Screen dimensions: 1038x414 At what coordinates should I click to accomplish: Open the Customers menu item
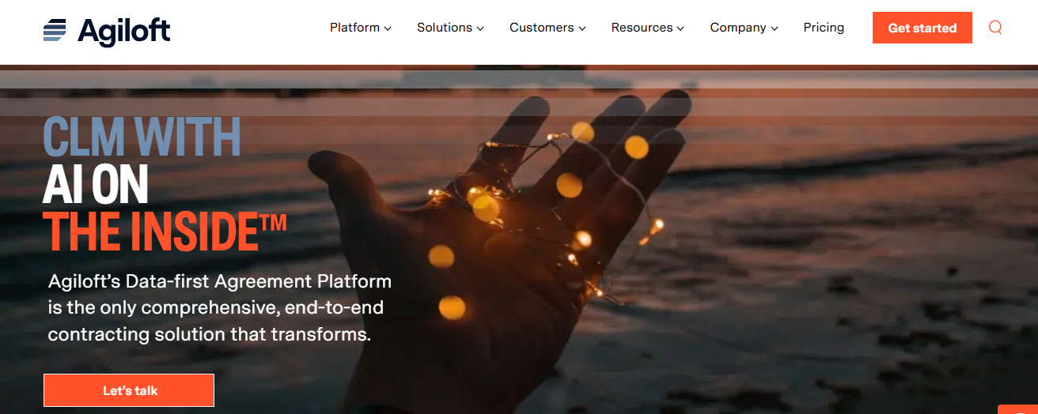click(547, 28)
